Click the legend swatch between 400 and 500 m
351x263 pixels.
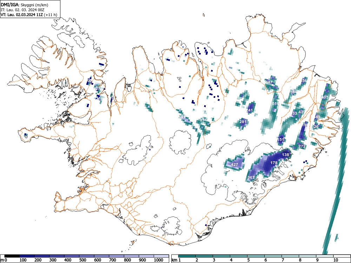pyautogui.click(x=72, y=256)
